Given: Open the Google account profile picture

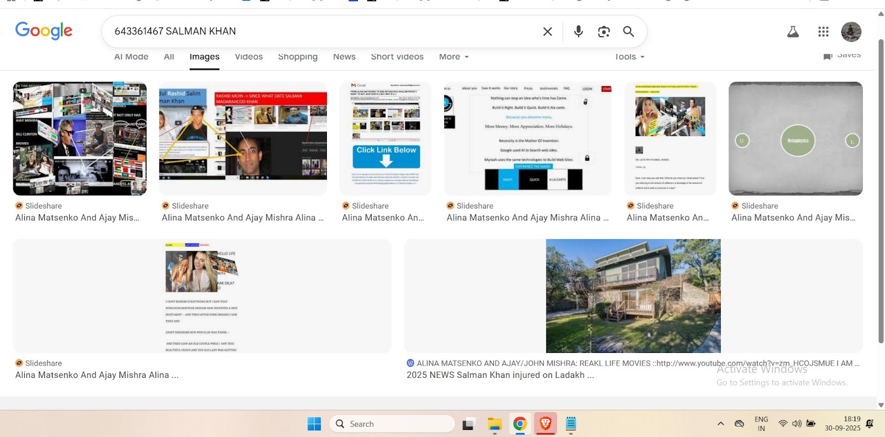Looking at the screenshot, I should (851, 32).
